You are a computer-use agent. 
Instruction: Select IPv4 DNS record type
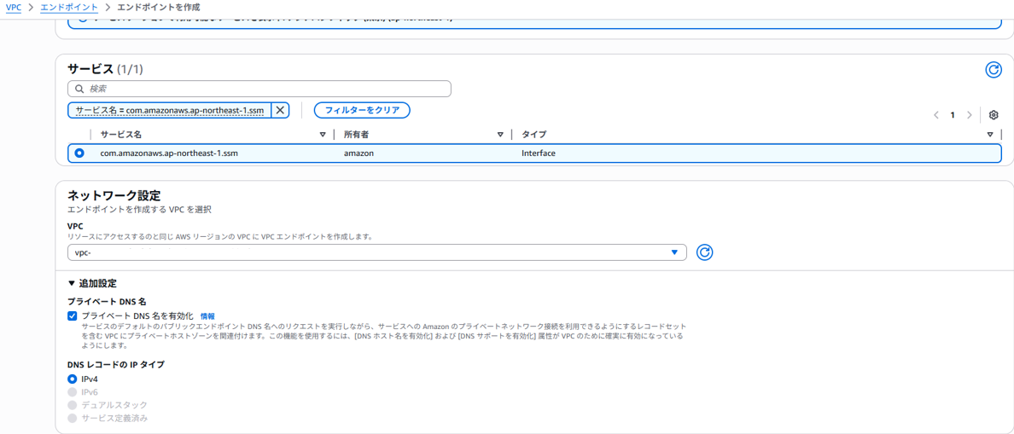tap(72, 379)
